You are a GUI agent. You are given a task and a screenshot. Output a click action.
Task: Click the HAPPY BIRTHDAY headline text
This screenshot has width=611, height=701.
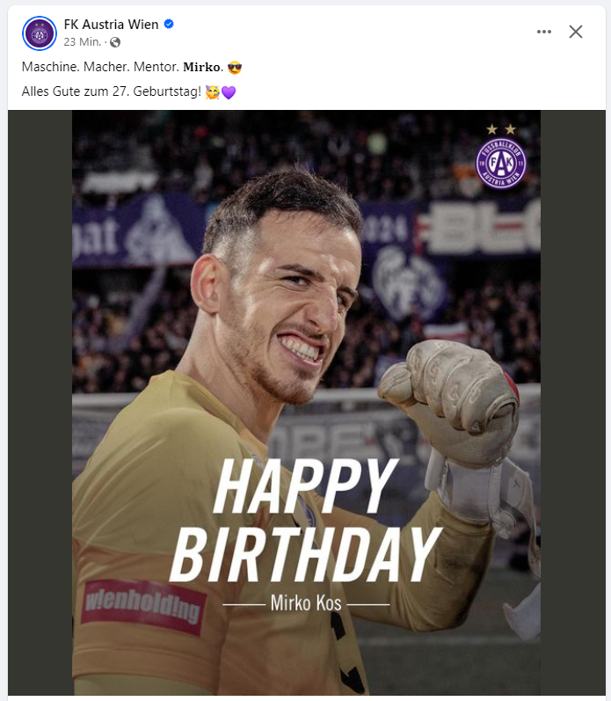click(x=306, y=521)
